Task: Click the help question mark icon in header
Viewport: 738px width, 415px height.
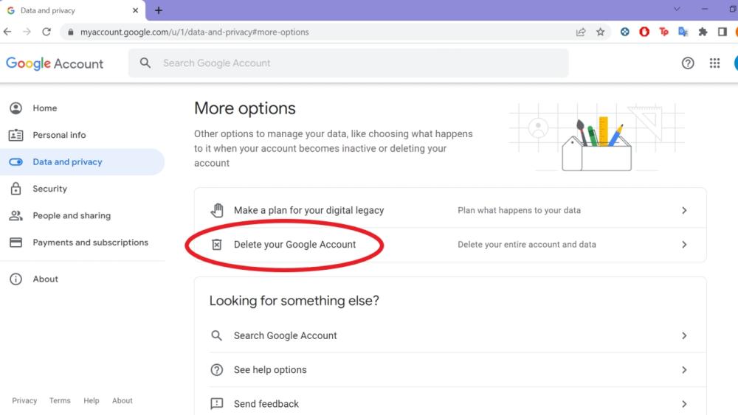Action: click(x=688, y=63)
